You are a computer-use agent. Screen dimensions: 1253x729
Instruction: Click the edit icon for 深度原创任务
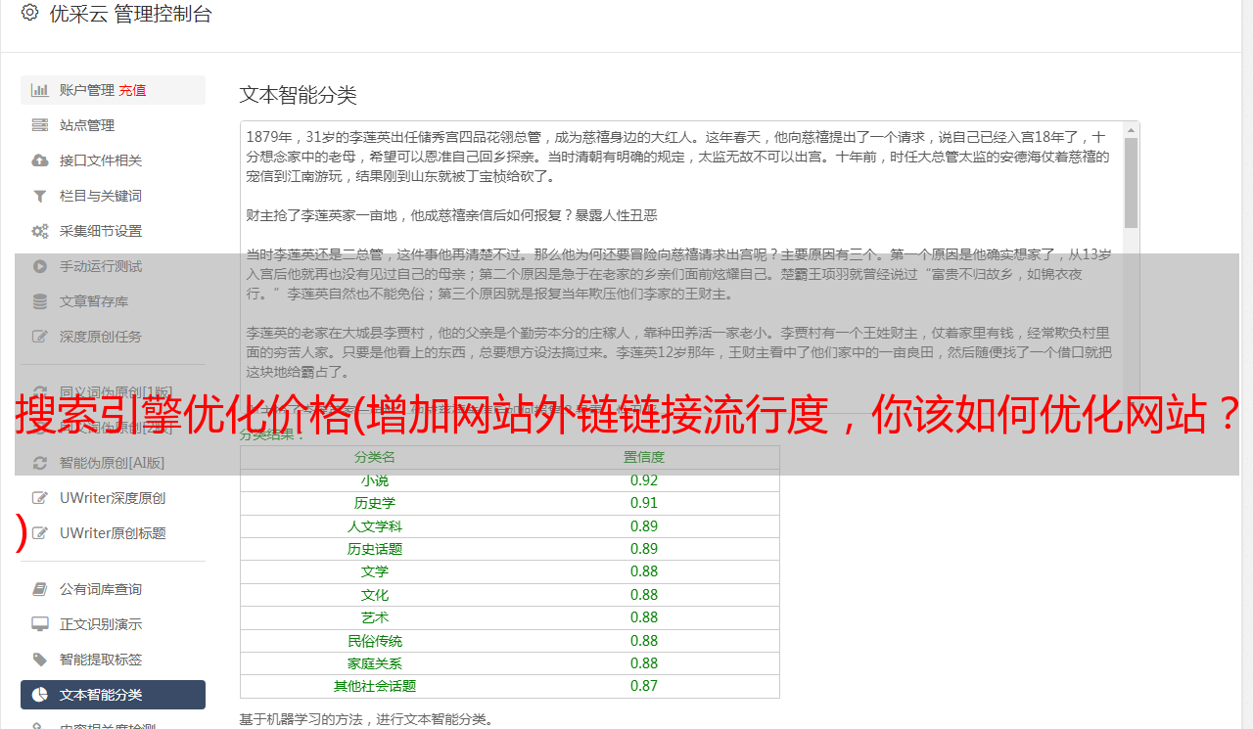click(40, 337)
